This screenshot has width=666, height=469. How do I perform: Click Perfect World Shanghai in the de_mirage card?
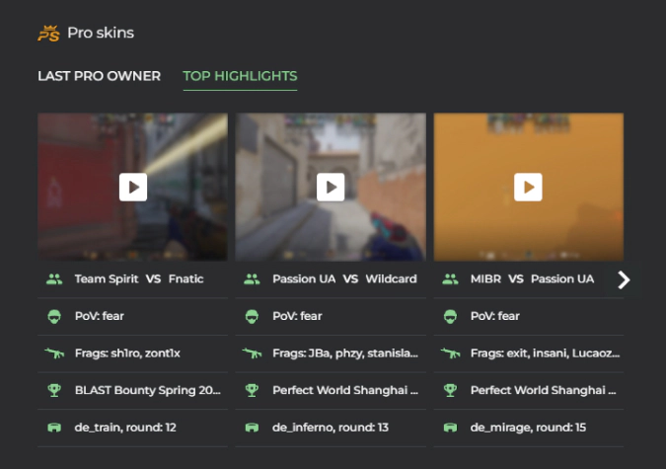tap(544, 390)
